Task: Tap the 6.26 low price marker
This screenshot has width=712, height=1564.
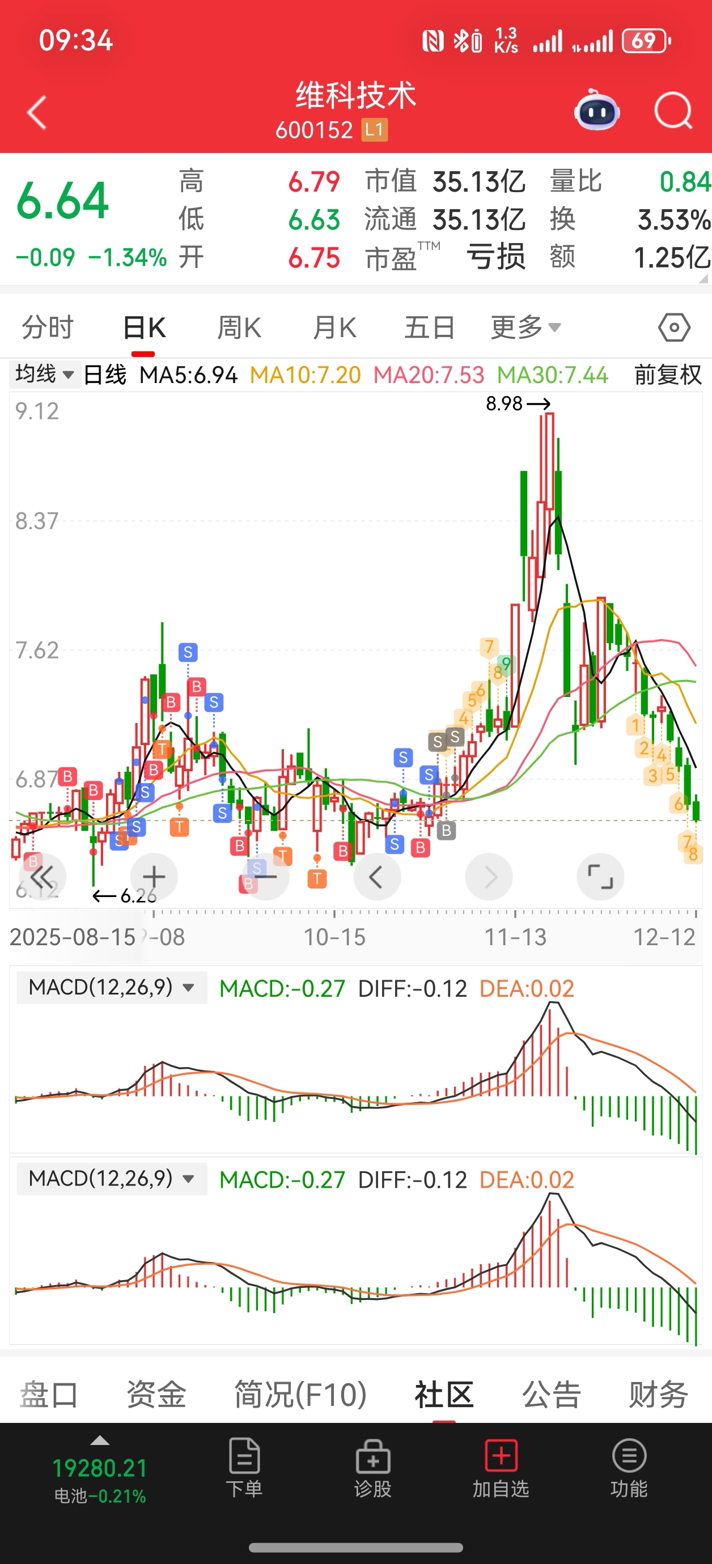Action: point(125,895)
